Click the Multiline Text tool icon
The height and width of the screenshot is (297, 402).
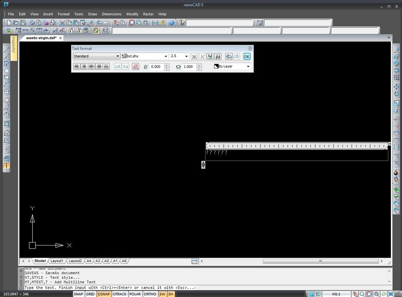coord(6,166)
